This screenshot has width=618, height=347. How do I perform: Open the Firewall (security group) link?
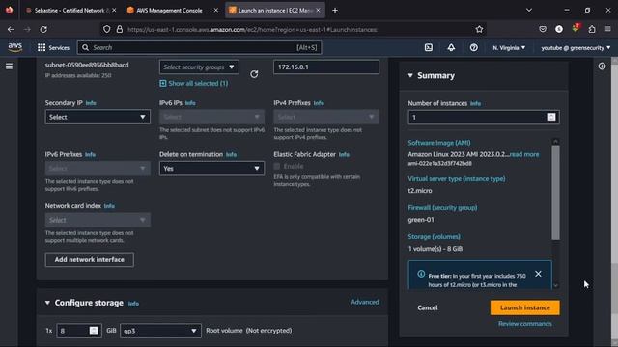coord(442,208)
